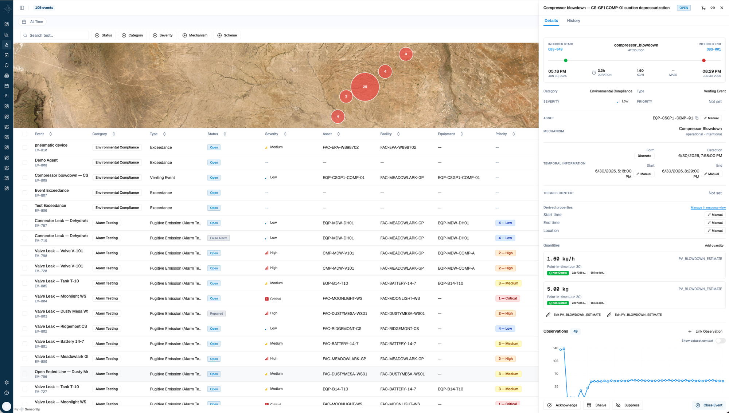Image resolution: width=729 pixels, height=413 pixels.
Task: Sort table by the Event column
Action: pos(43,134)
